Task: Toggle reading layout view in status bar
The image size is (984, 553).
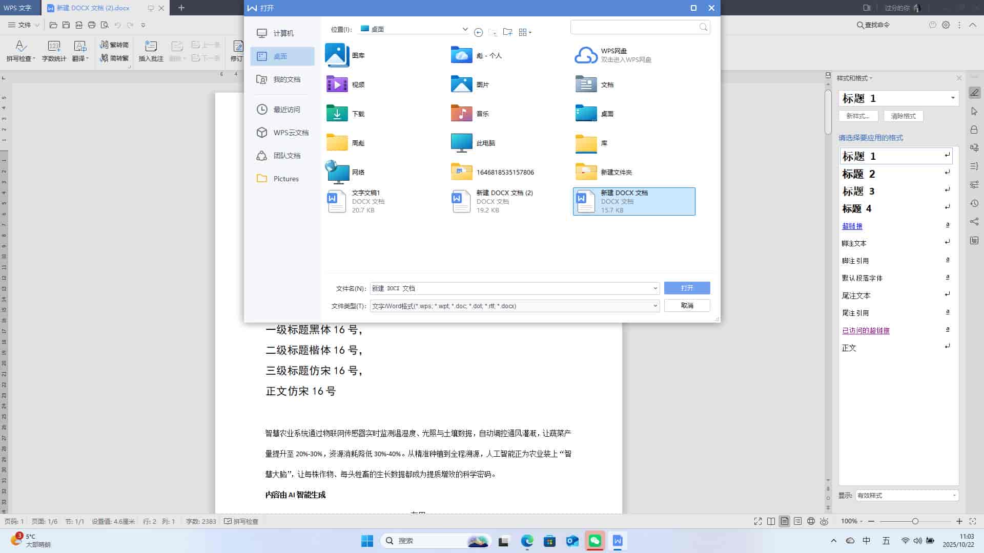Action: [x=771, y=521]
